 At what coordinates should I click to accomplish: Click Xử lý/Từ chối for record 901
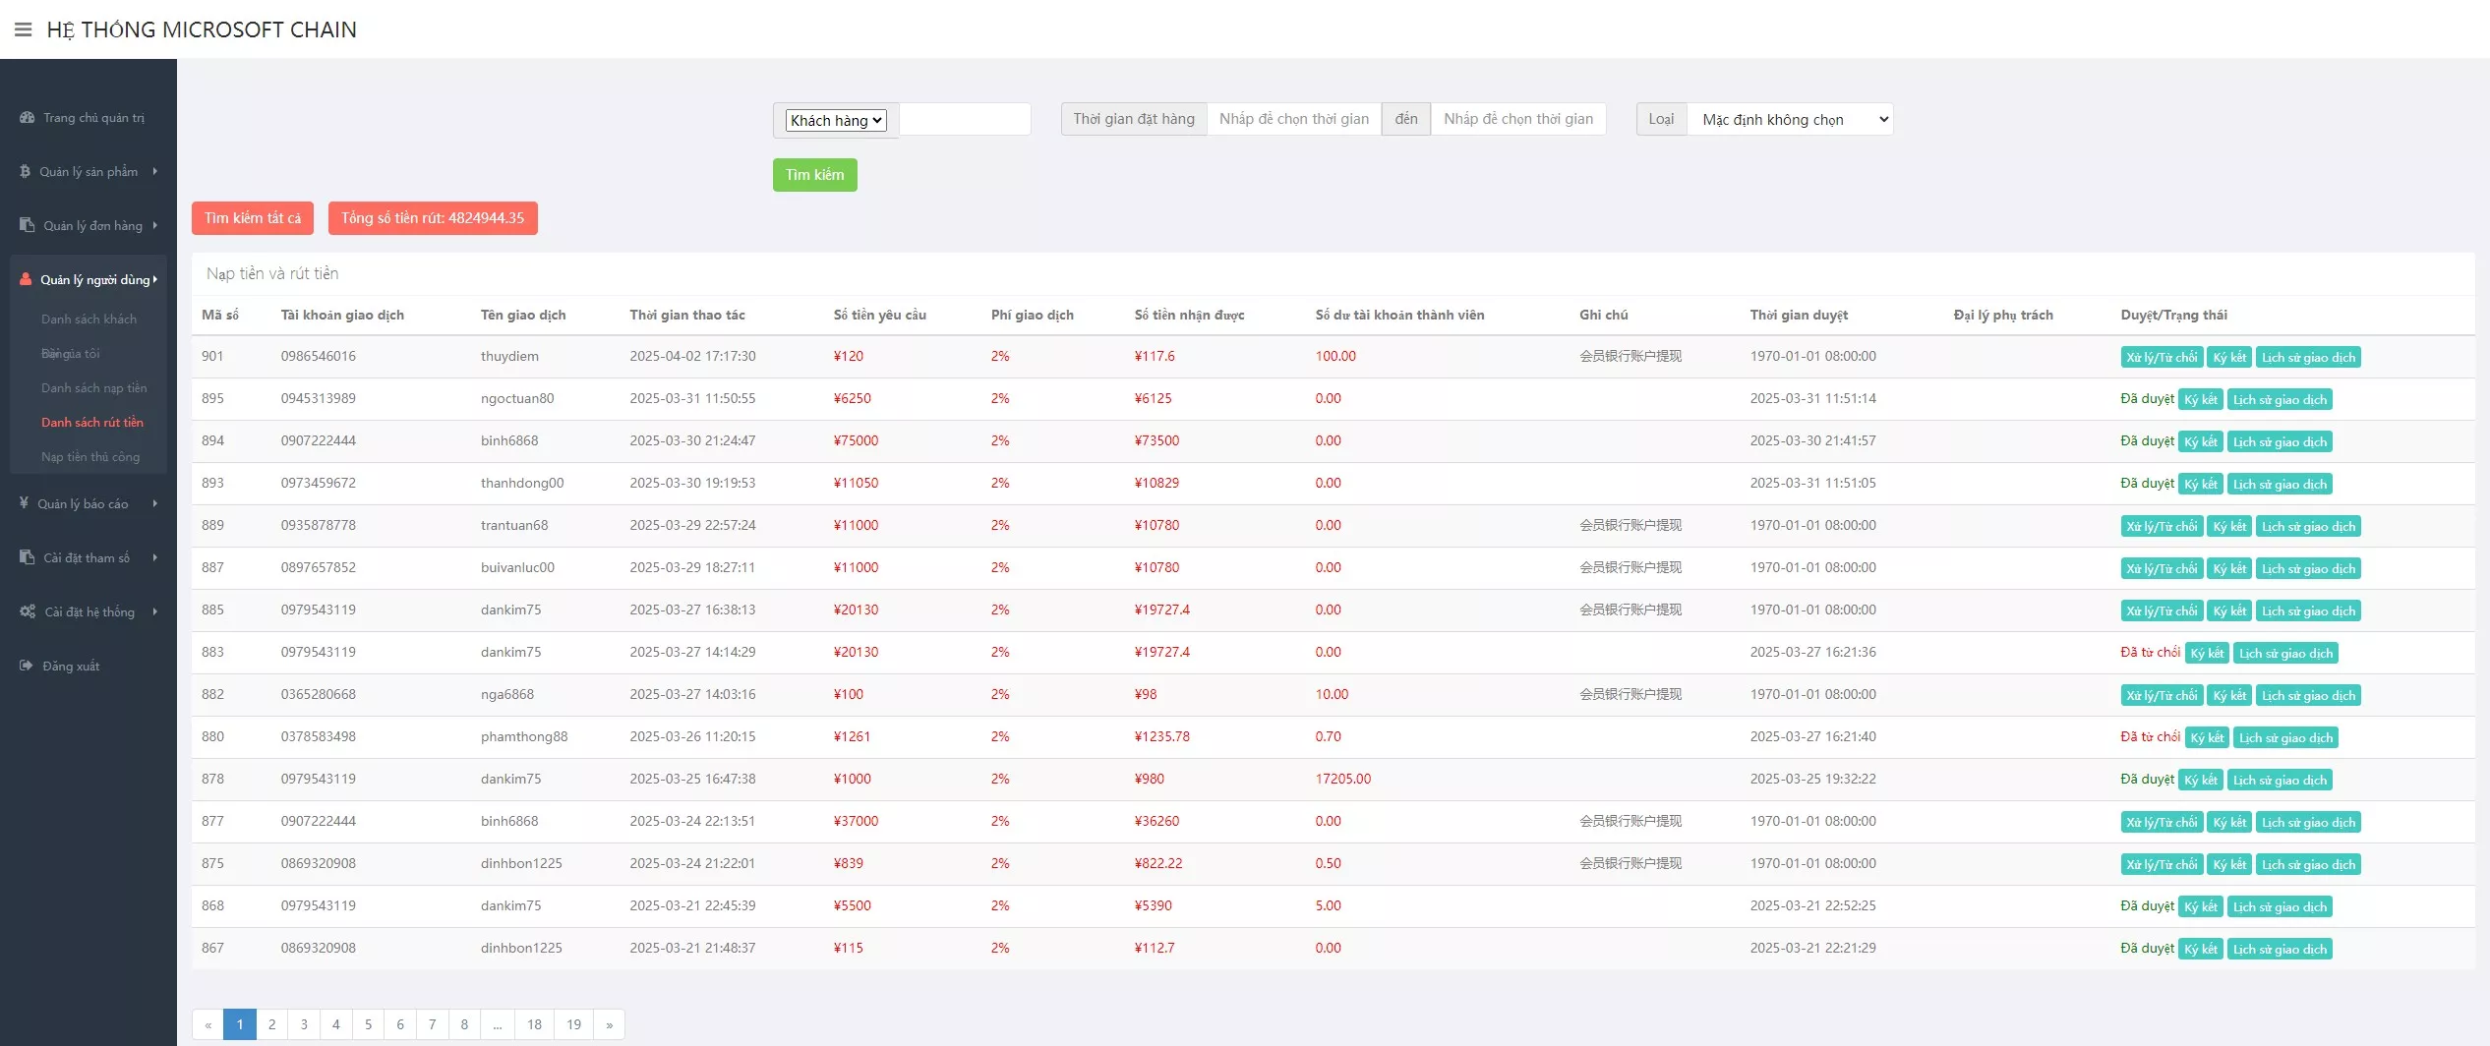[2161, 358]
